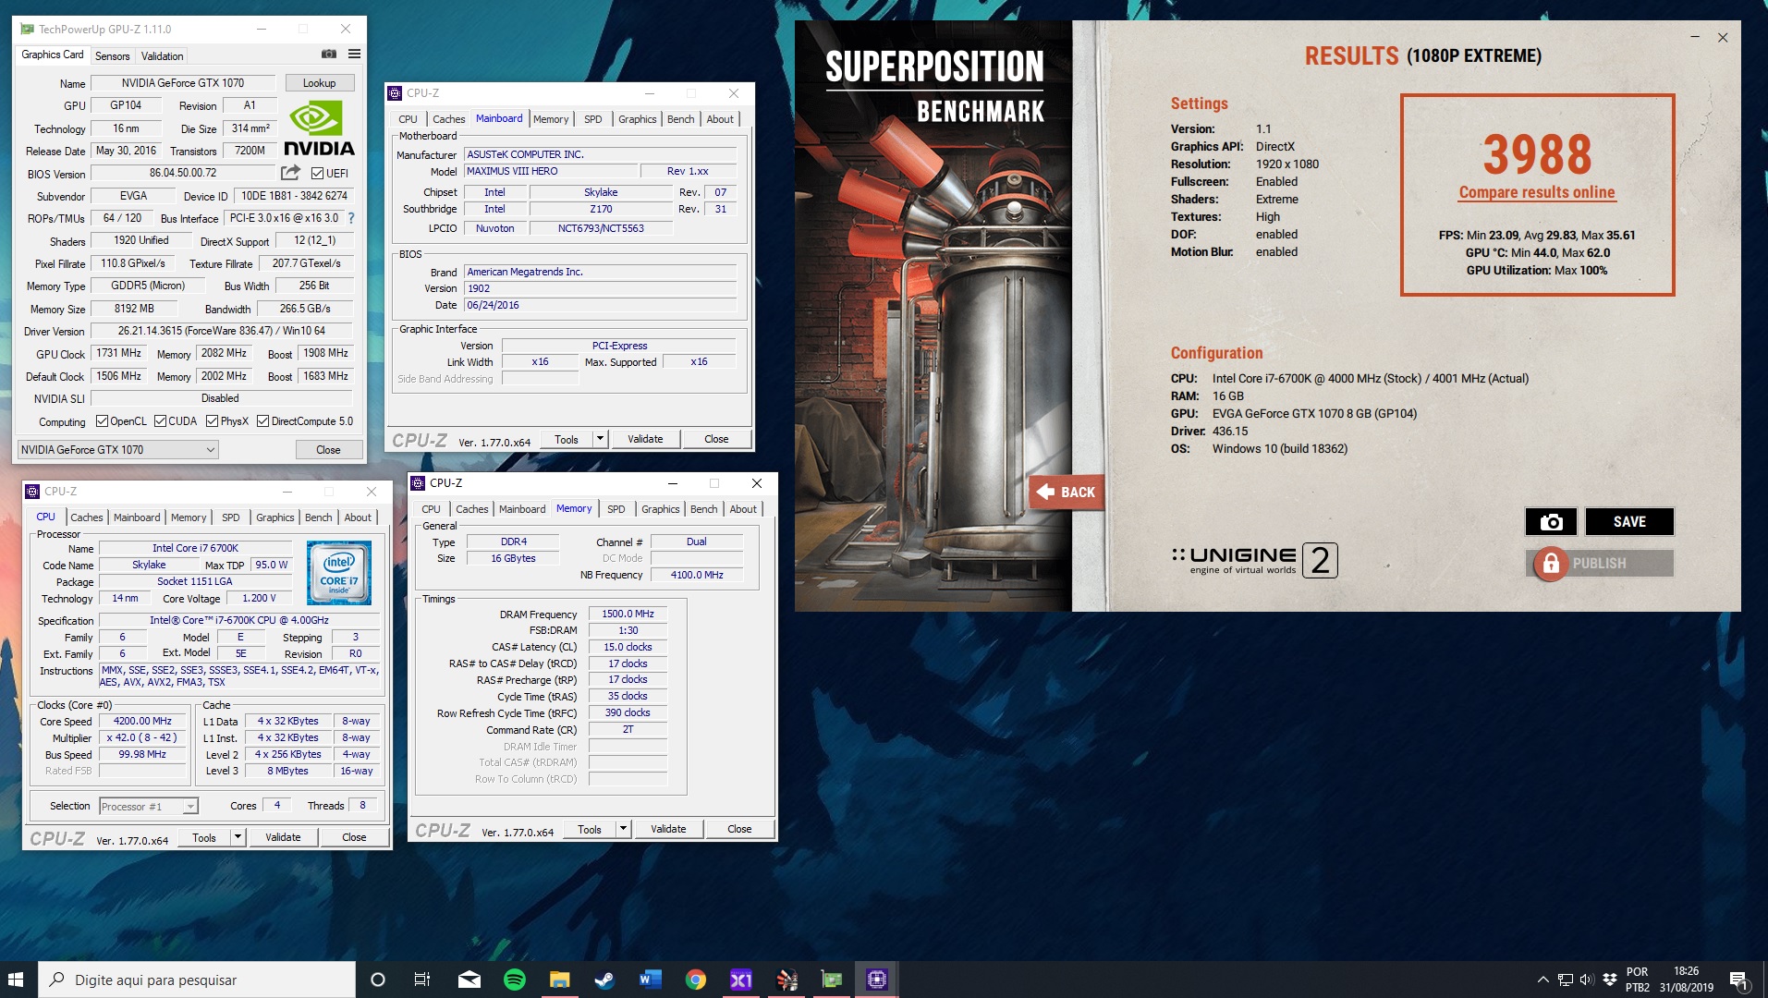Open Cortana from the taskbar
Image resolution: width=1768 pixels, height=998 pixels.
tap(377, 980)
